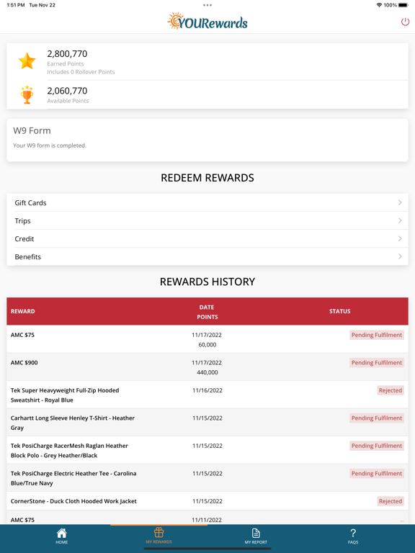415x553 pixels.
Task: Expand the Trips chevron
Action: [x=400, y=220]
